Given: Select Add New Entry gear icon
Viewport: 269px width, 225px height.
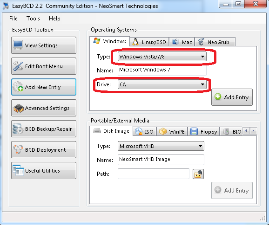Looking at the screenshot, I should tap(18, 87).
